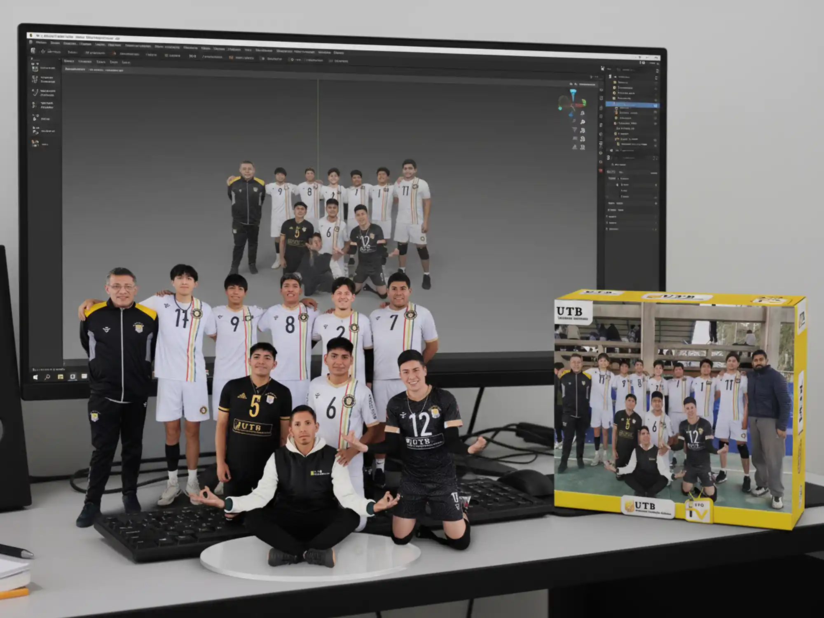Image resolution: width=824 pixels, height=618 pixels.
Task: Toggle visibility of the highlighted outliner item
Action: [655, 105]
